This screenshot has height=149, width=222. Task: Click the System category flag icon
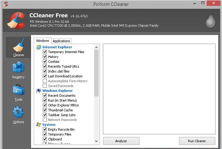coord(38,125)
